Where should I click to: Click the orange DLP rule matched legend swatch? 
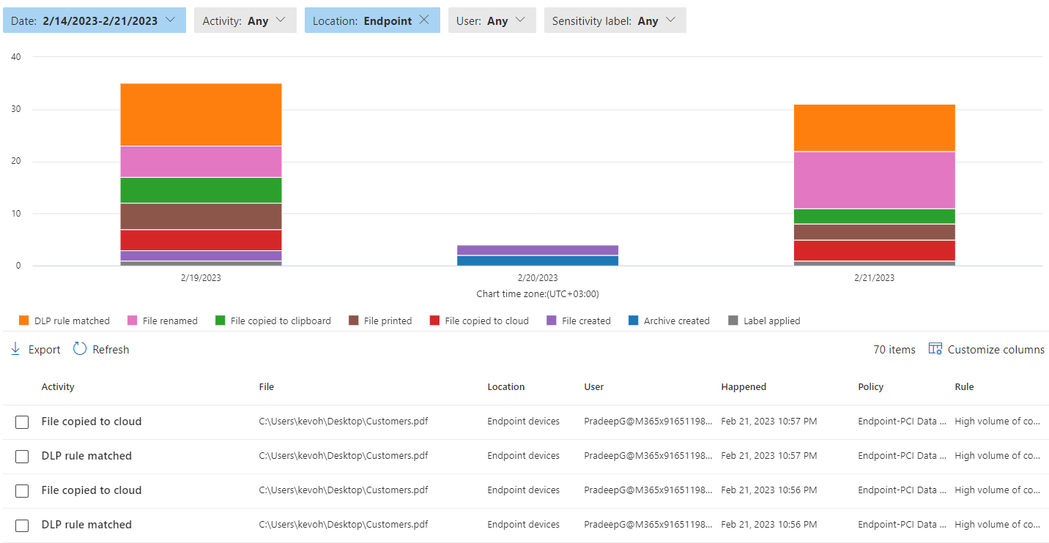[24, 321]
